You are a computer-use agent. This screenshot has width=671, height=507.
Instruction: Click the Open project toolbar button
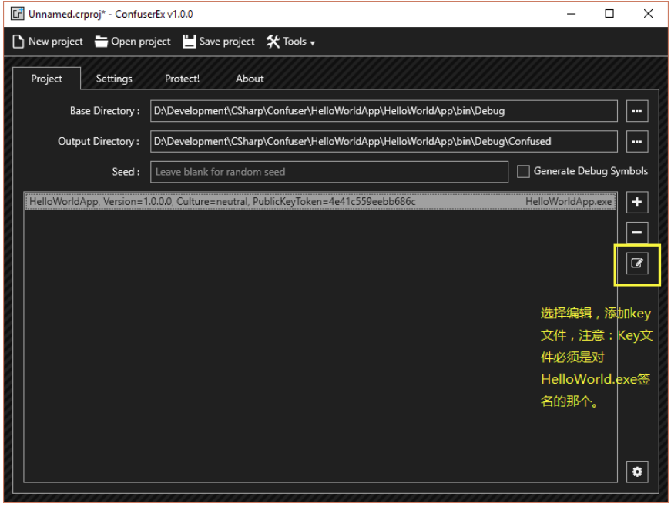(133, 42)
